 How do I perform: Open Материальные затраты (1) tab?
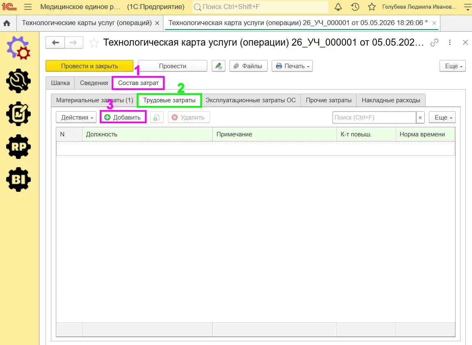(94, 100)
